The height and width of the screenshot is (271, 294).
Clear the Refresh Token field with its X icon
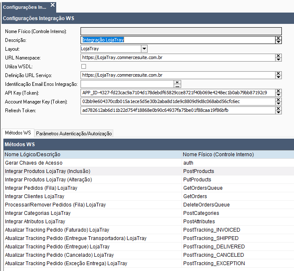pyautogui.click(x=278, y=108)
